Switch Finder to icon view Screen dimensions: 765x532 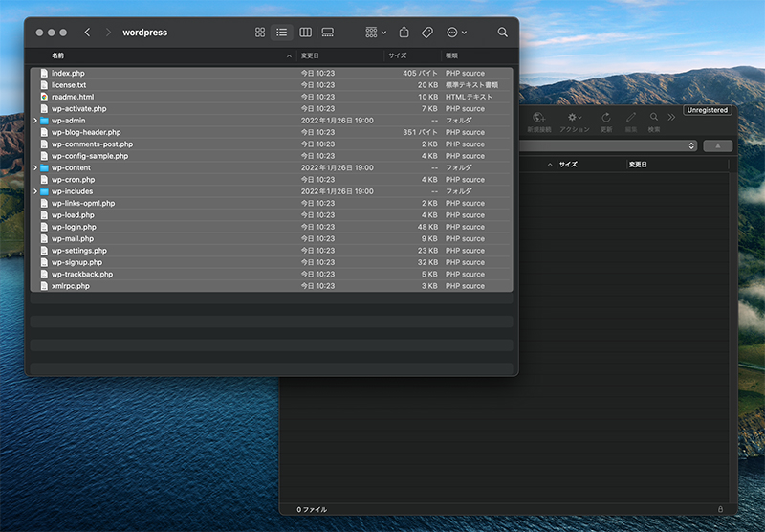[260, 33]
